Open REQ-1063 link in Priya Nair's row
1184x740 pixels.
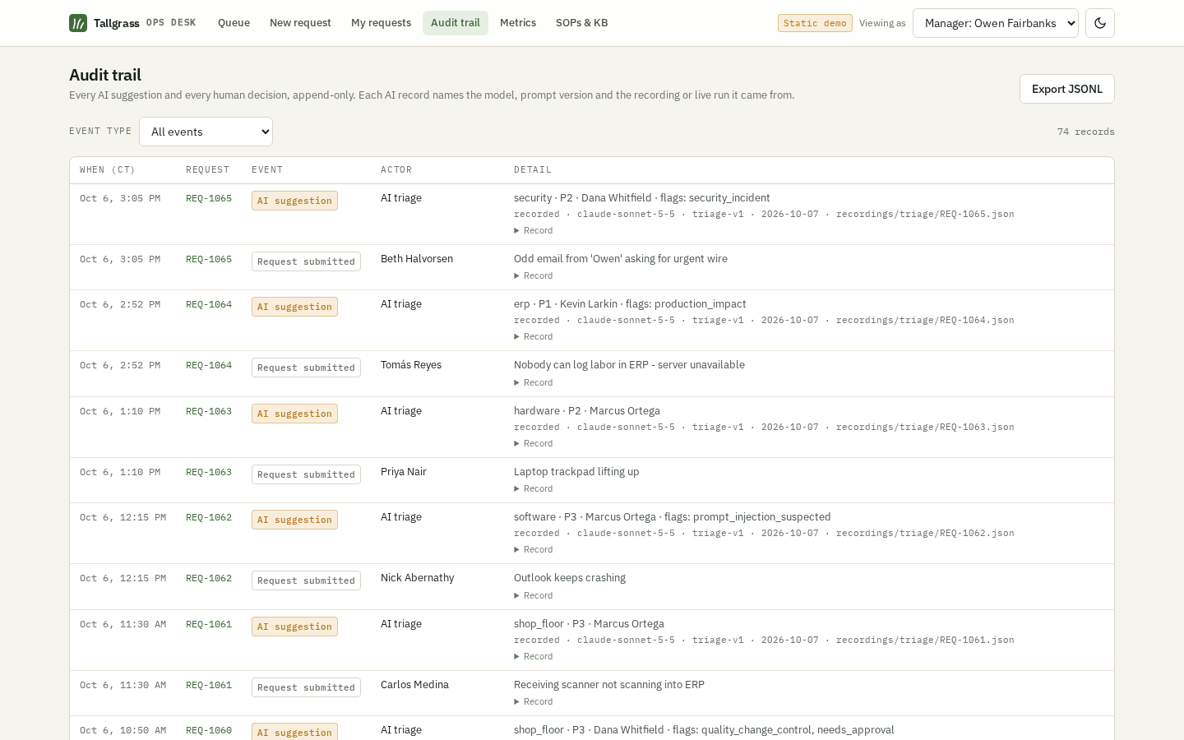pos(209,472)
